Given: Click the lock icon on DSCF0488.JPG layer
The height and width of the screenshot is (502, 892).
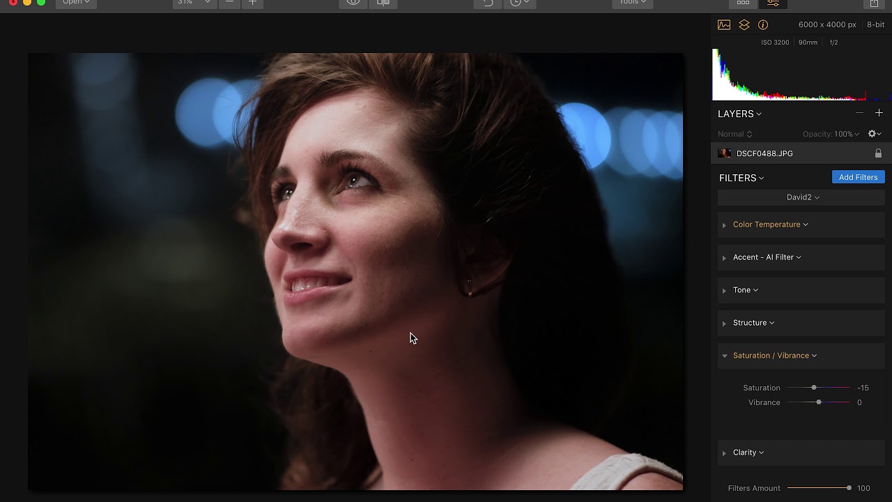Looking at the screenshot, I should point(878,153).
